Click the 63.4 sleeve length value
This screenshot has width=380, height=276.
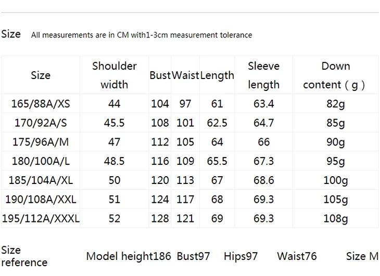(263, 104)
